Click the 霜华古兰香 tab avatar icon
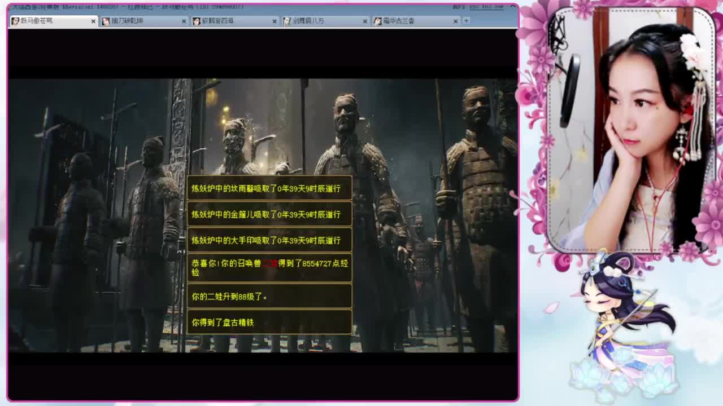This screenshot has height=406, width=723. point(377,21)
